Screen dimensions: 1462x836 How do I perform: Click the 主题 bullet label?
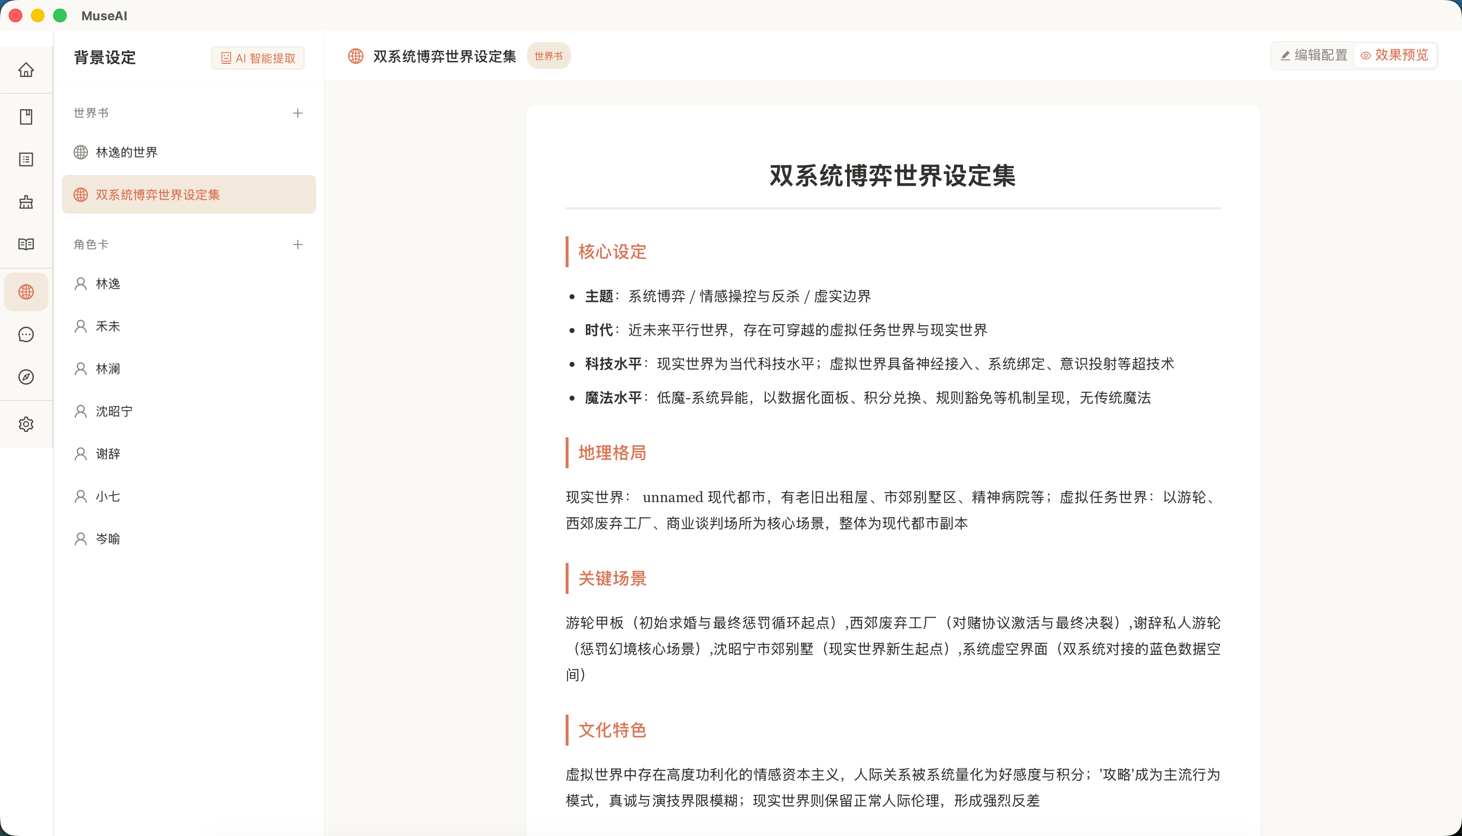[x=599, y=296]
